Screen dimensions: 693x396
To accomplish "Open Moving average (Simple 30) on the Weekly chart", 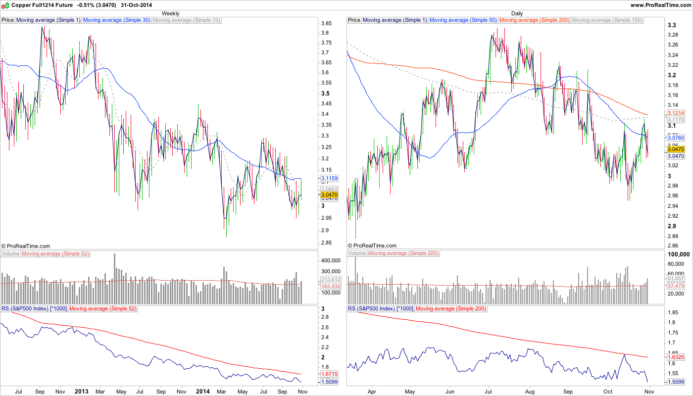I will pos(117,20).
